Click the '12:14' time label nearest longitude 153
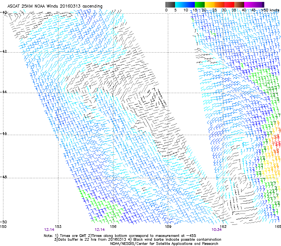281x246 pixels. click(x=49, y=230)
